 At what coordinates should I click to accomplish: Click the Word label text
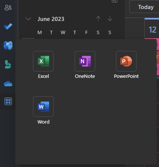(43, 122)
